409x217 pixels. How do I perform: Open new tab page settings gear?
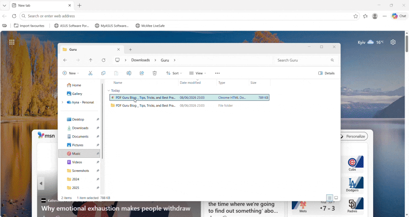pyautogui.click(x=393, y=42)
